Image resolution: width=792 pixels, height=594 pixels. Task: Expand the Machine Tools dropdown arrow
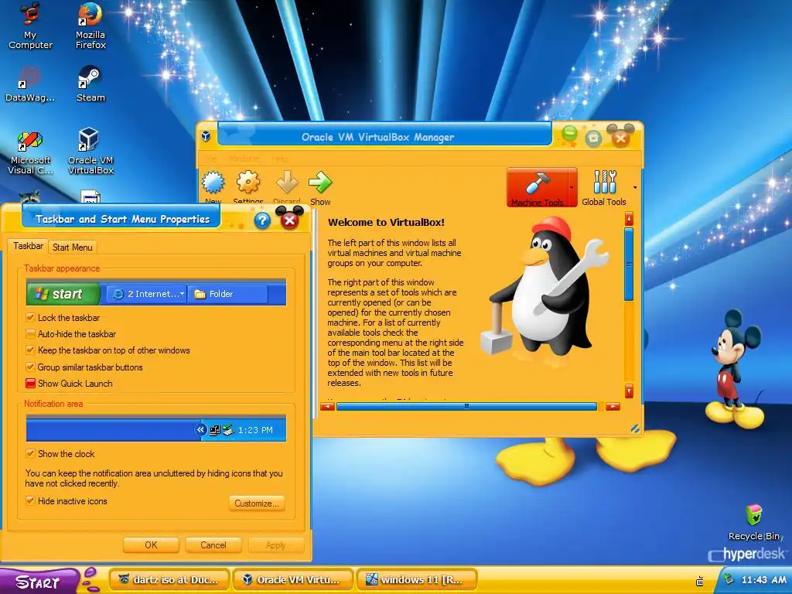point(572,187)
